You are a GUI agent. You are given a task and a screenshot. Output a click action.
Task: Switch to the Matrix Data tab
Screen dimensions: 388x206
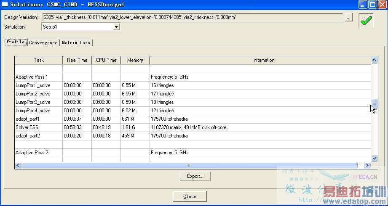76,42
